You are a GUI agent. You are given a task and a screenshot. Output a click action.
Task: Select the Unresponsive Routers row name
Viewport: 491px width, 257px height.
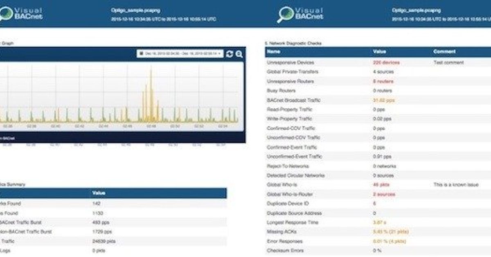click(290, 81)
